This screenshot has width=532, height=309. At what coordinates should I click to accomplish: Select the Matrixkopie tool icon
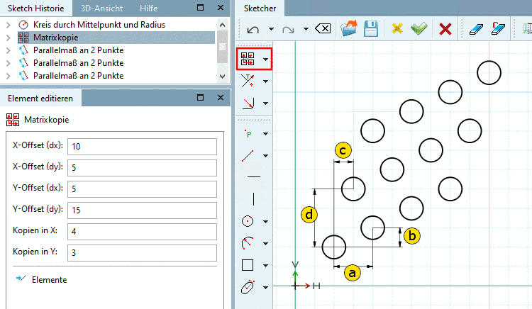[x=248, y=59]
